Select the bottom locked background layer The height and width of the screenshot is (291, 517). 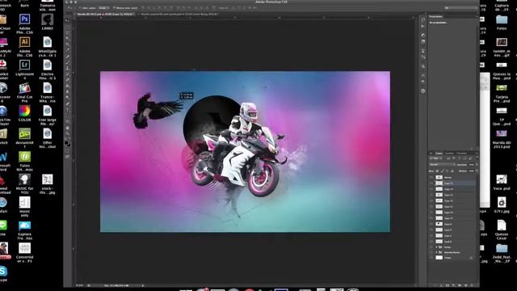click(453, 258)
